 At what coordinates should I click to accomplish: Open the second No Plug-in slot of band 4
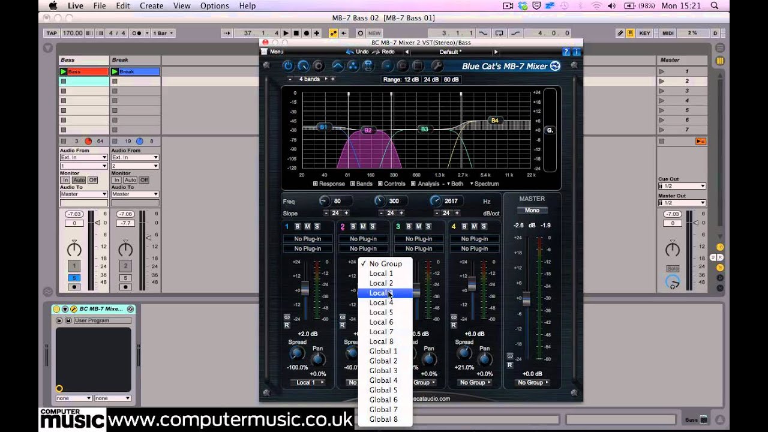(x=474, y=248)
